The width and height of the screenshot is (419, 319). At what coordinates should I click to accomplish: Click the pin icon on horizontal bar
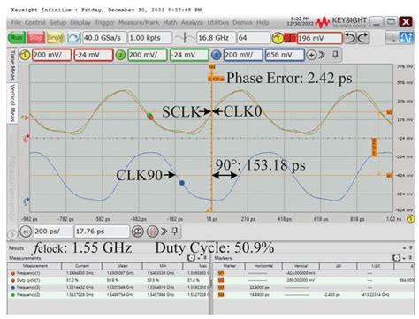[175, 232]
